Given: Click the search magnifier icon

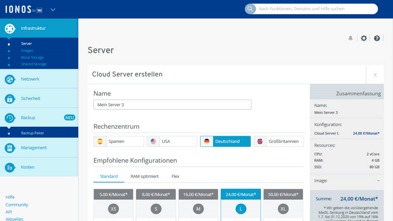Looking at the screenshot, I should pyautogui.click(x=251, y=9).
